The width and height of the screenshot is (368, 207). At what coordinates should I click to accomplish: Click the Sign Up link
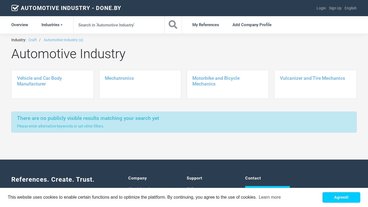pyautogui.click(x=335, y=8)
